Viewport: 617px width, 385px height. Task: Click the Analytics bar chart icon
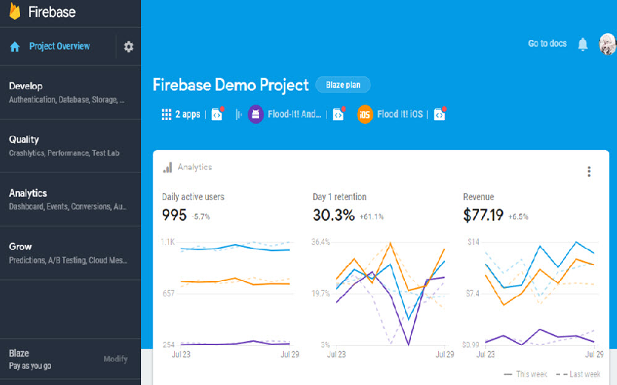(x=167, y=167)
